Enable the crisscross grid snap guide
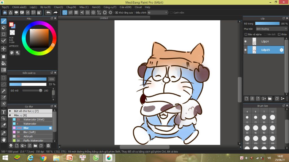 coord(76,12)
